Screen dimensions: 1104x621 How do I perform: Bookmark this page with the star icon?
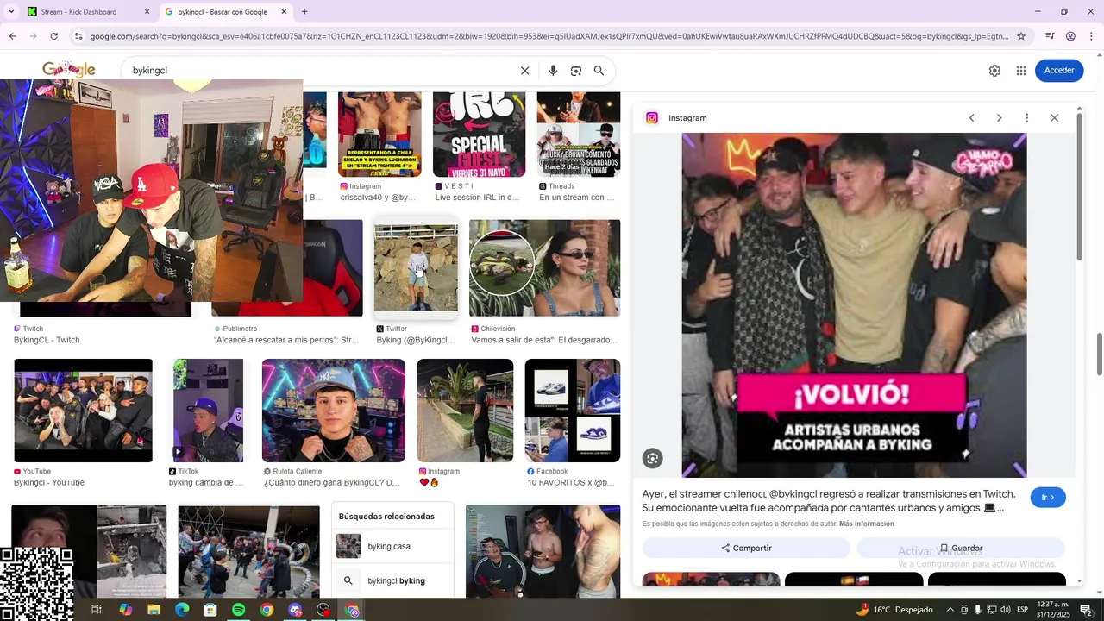[1021, 36]
